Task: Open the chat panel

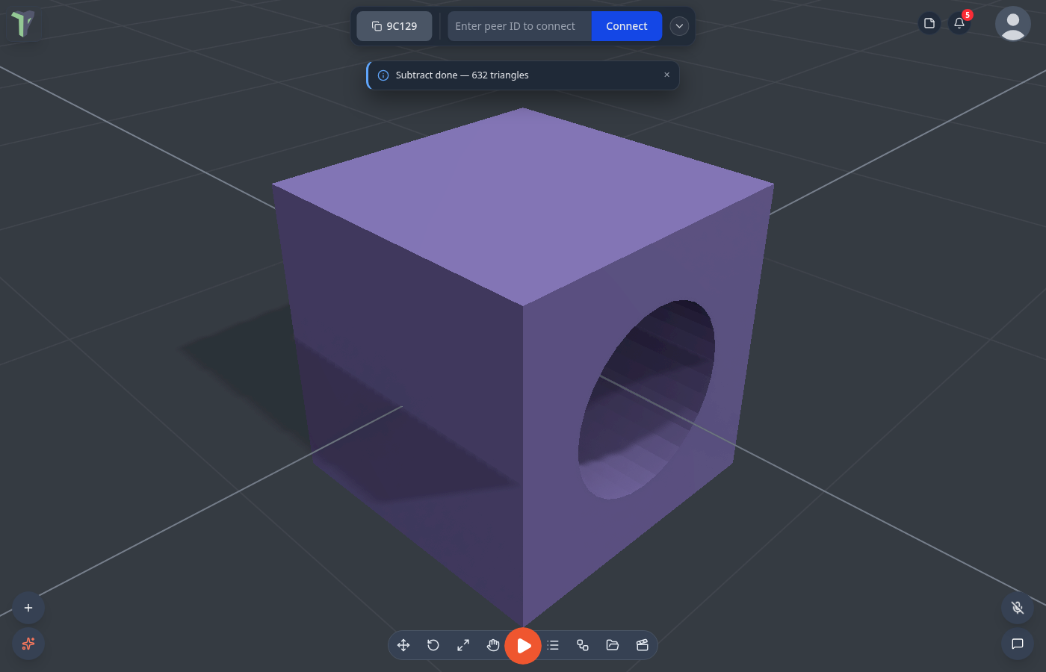Action: (x=1018, y=644)
